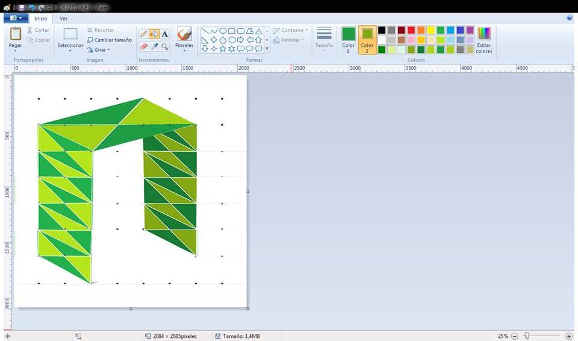Screen dimensions: 578x341
Task: Select the Text tool
Action: tap(165, 34)
